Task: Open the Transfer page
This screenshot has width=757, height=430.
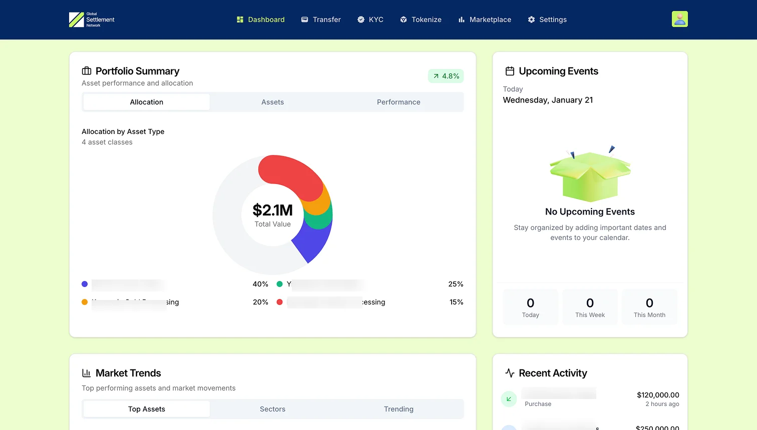Action: coord(321,19)
